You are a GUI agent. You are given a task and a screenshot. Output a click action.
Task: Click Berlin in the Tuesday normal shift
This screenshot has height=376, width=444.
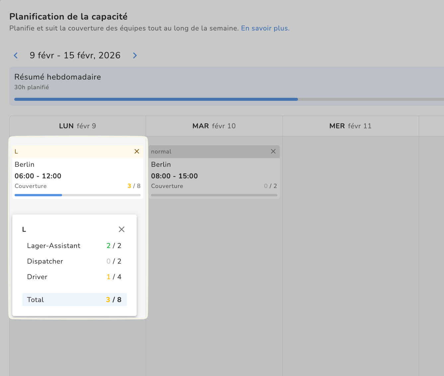point(161,164)
